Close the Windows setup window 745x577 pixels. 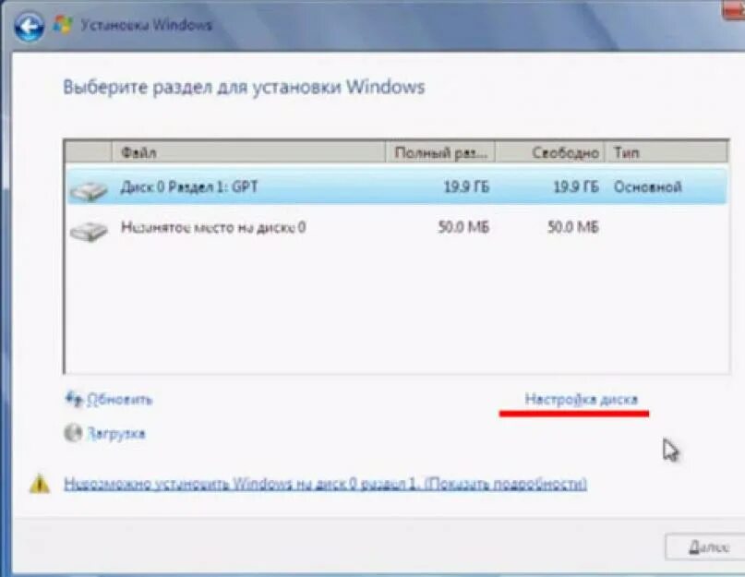[x=734, y=9]
